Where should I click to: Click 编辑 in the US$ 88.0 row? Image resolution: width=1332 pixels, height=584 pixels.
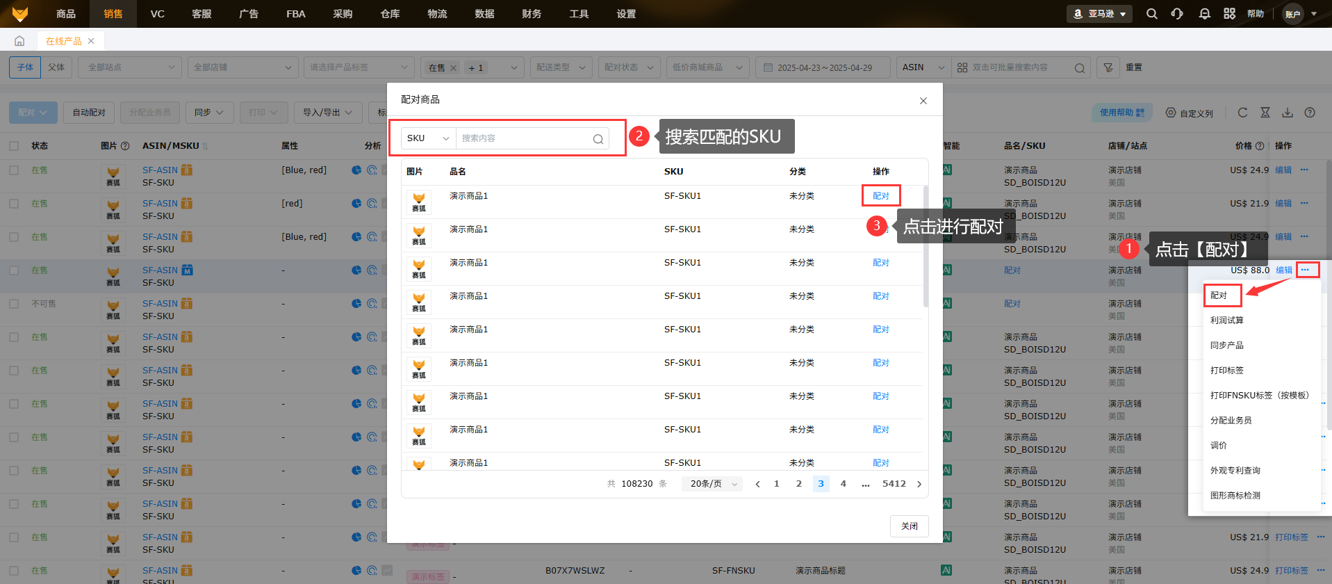(x=1284, y=270)
